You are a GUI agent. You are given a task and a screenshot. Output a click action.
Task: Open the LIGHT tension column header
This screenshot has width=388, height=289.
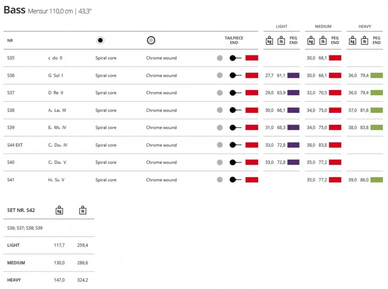click(x=281, y=26)
